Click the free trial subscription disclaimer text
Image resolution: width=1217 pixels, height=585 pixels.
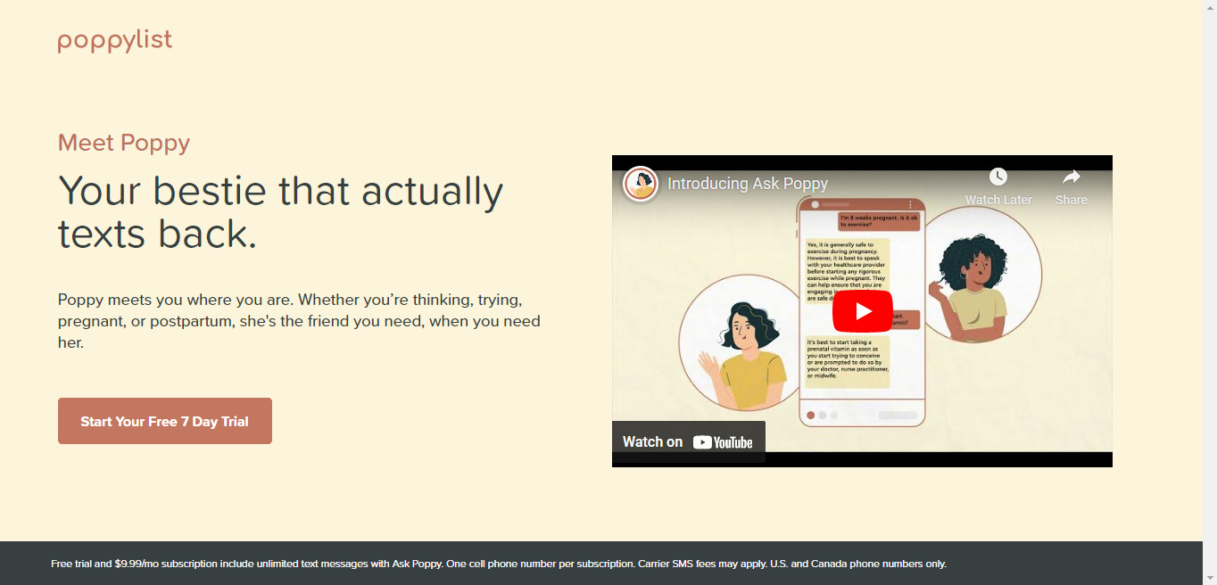click(x=499, y=564)
